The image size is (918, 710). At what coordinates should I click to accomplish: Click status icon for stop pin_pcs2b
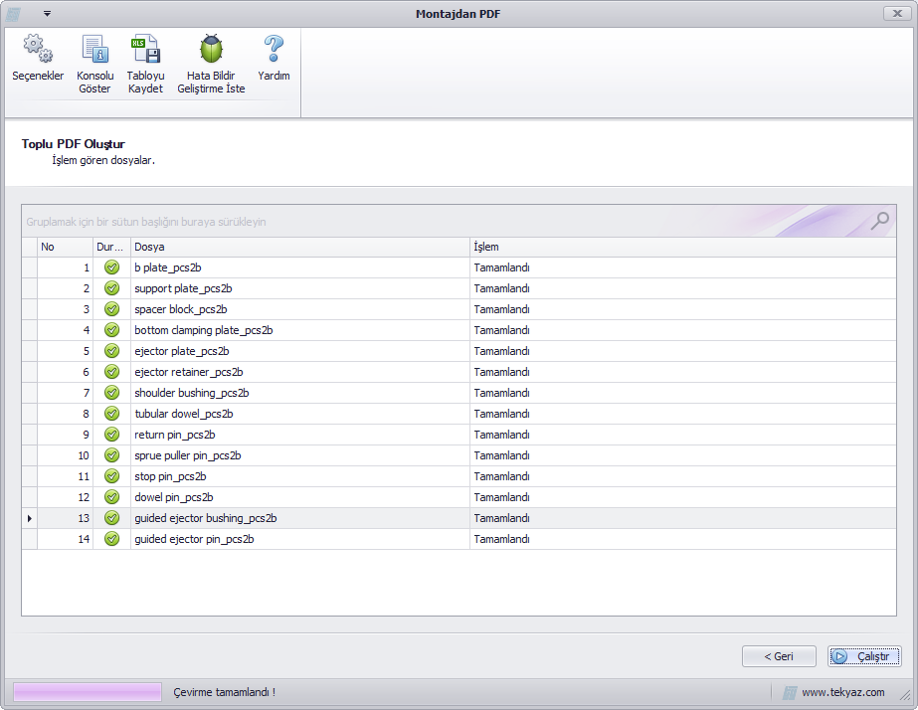(111, 476)
